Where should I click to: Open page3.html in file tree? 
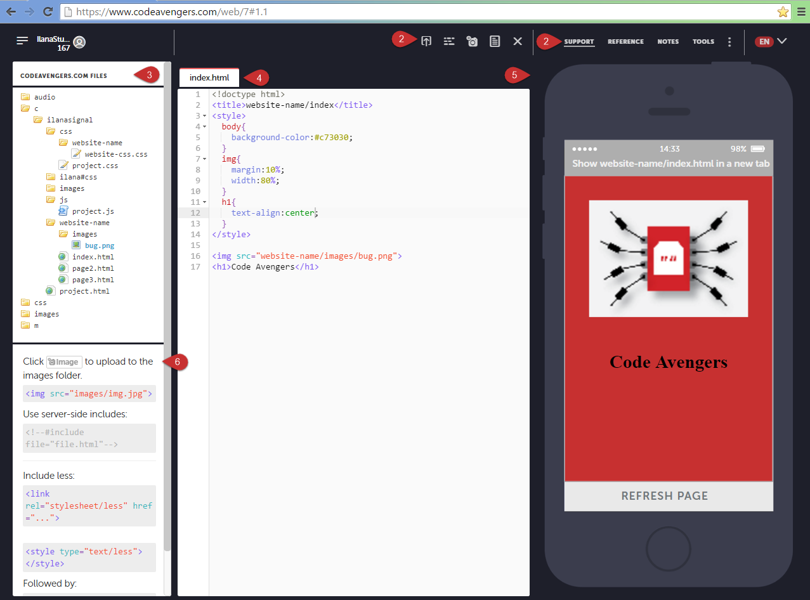coord(93,280)
